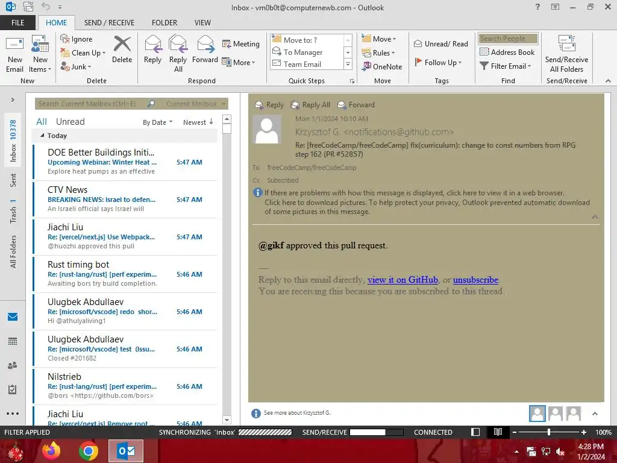Open the Address Book
This screenshot has width=617, height=463.
(x=507, y=52)
